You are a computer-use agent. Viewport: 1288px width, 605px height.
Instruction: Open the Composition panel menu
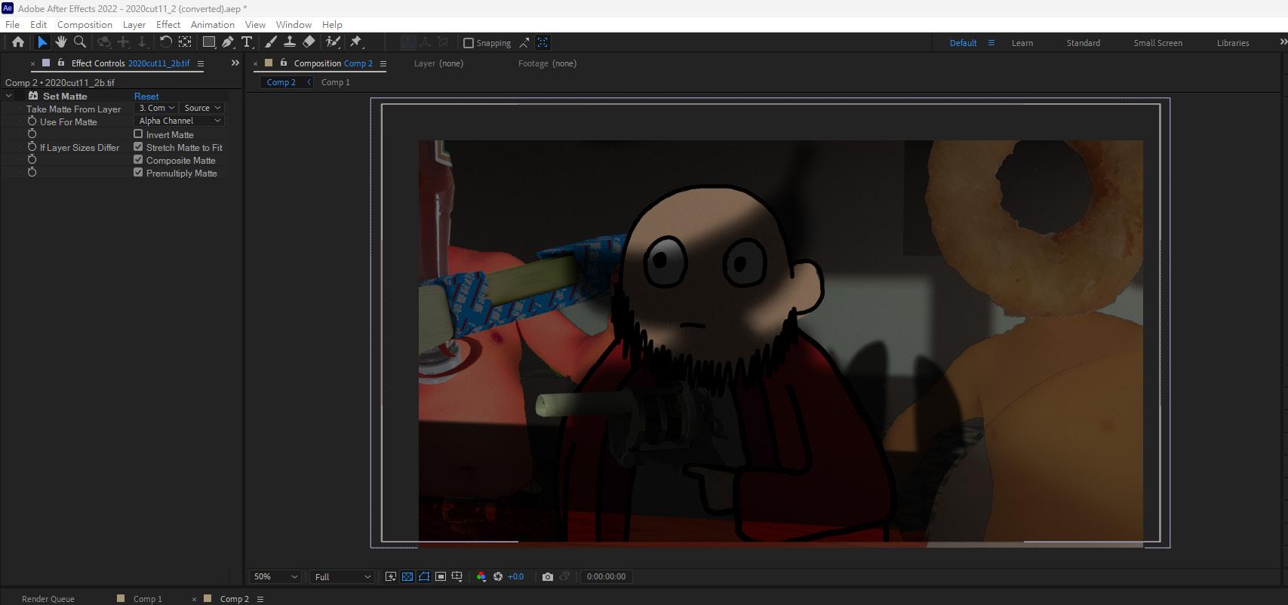(x=383, y=63)
